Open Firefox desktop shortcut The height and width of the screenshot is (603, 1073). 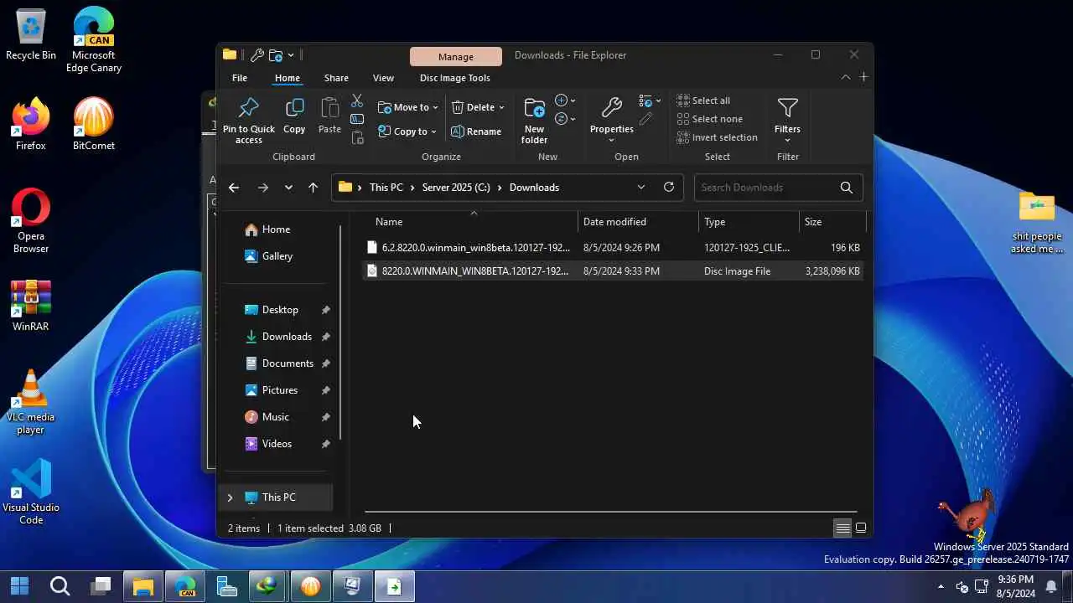click(x=31, y=125)
